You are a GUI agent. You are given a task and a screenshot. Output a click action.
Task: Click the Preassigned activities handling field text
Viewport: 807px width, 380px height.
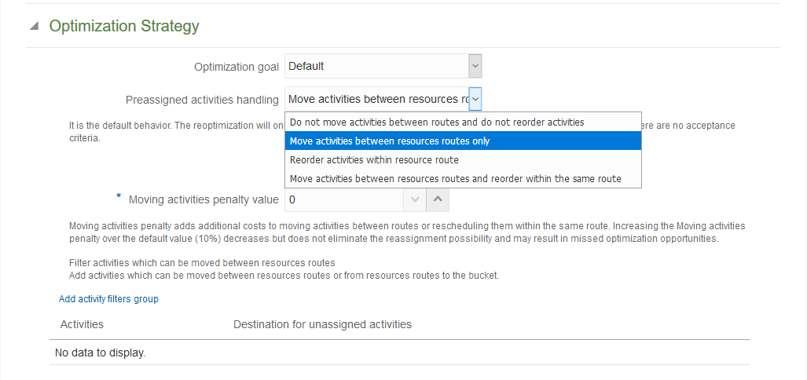click(376, 100)
